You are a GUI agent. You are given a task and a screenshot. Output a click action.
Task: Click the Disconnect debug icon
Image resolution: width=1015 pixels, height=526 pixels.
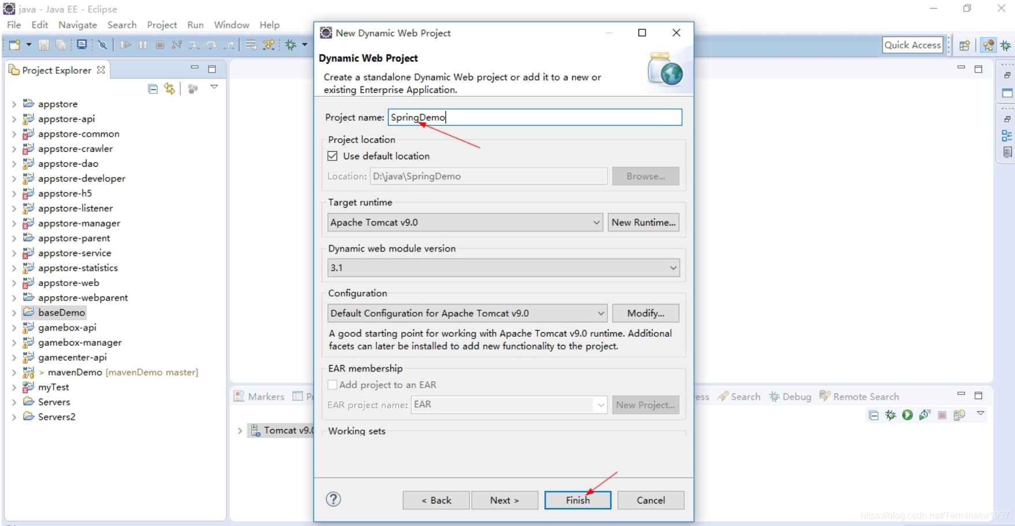pyautogui.click(x=177, y=45)
